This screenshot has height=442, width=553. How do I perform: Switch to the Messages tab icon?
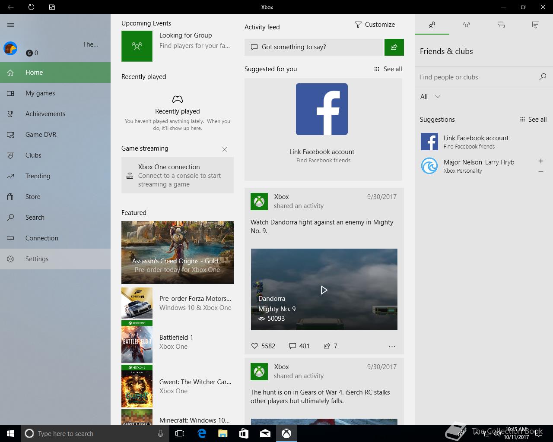click(x=501, y=25)
